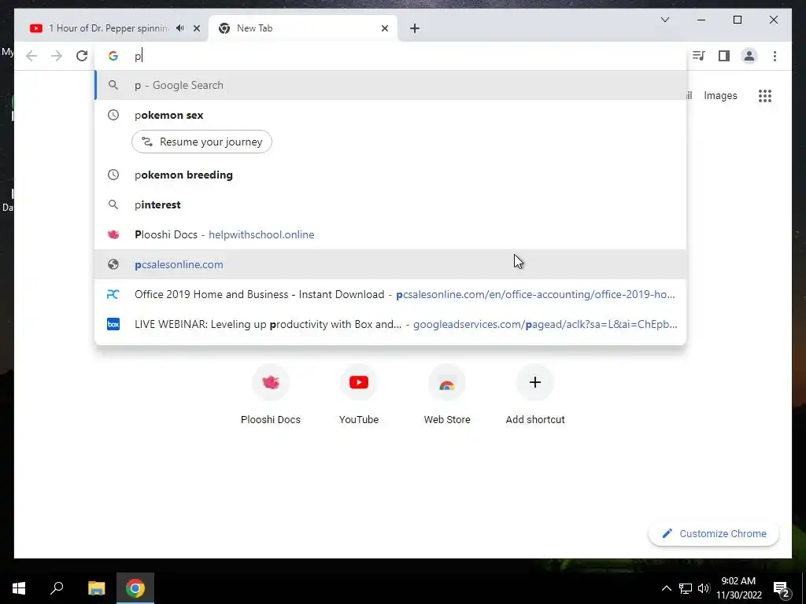Image resolution: width=806 pixels, height=604 pixels.
Task: Choose the 'pinterest' search suggestion
Action: [x=390, y=204]
